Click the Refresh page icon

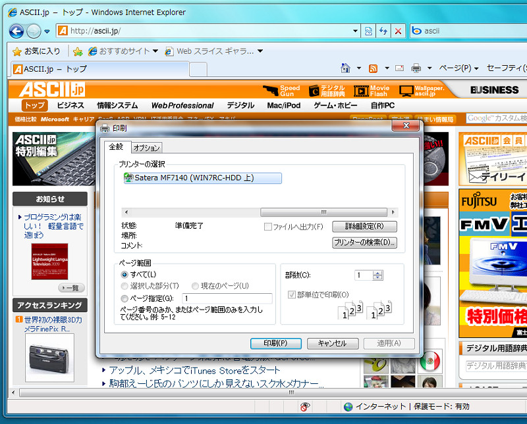click(x=383, y=31)
